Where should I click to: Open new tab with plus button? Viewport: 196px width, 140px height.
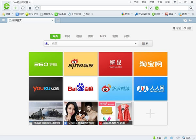pyautogui.click(x=58, y=20)
